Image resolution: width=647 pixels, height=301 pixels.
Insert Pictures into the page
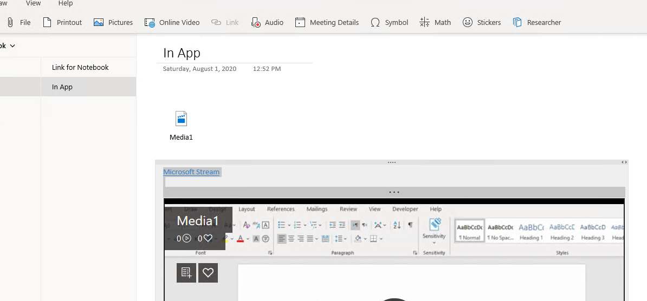113,22
